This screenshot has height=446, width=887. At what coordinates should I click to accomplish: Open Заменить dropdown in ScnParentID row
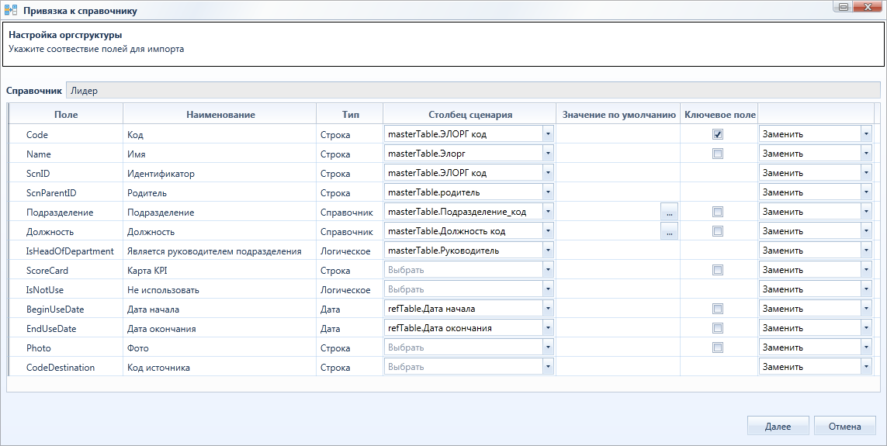(866, 192)
